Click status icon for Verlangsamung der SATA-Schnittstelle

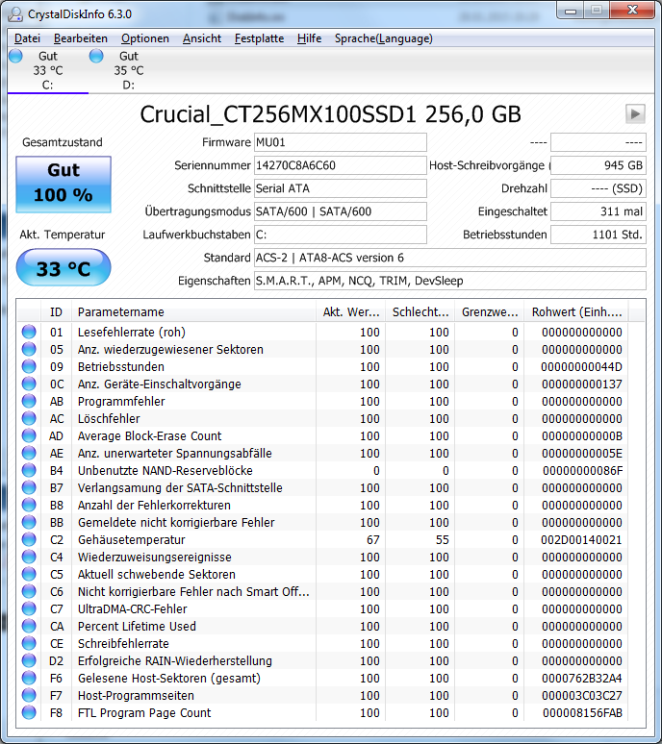(x=29, y=487)
